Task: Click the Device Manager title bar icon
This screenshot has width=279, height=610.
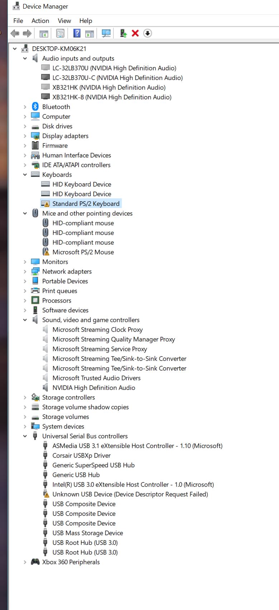Action: pyautogui.click(x=16, y=6)
